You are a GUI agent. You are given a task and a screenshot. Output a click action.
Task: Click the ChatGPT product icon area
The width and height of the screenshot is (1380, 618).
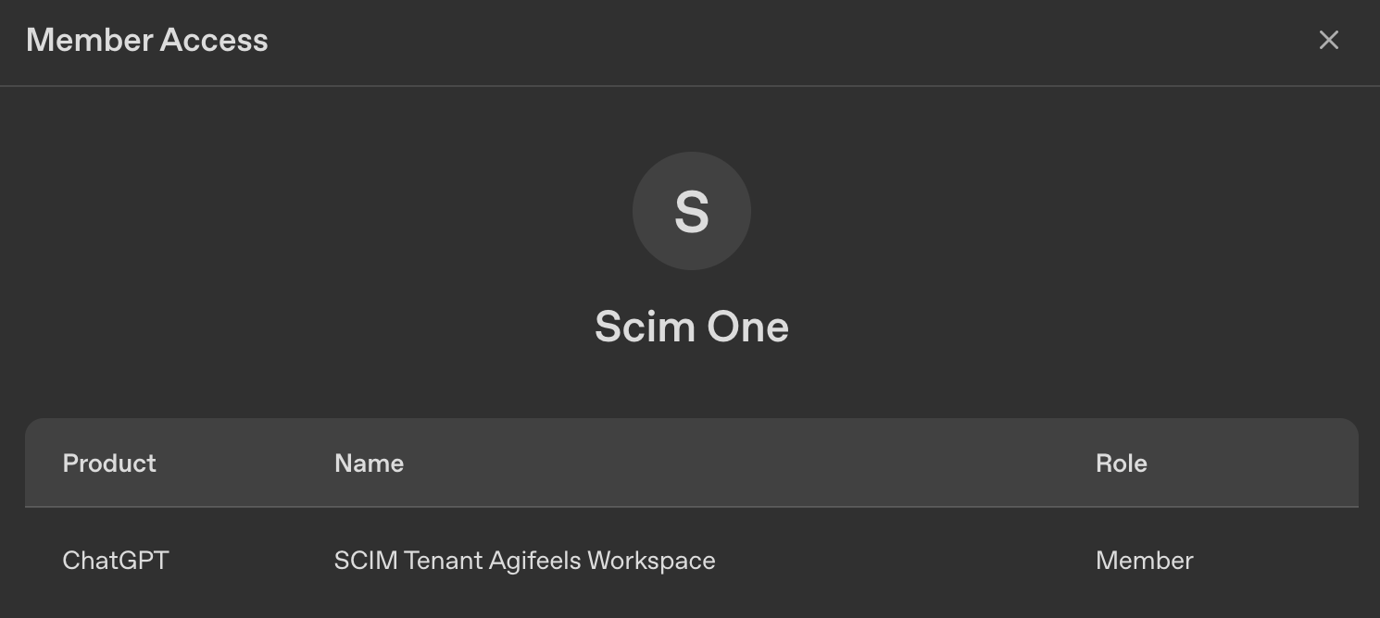115,560
